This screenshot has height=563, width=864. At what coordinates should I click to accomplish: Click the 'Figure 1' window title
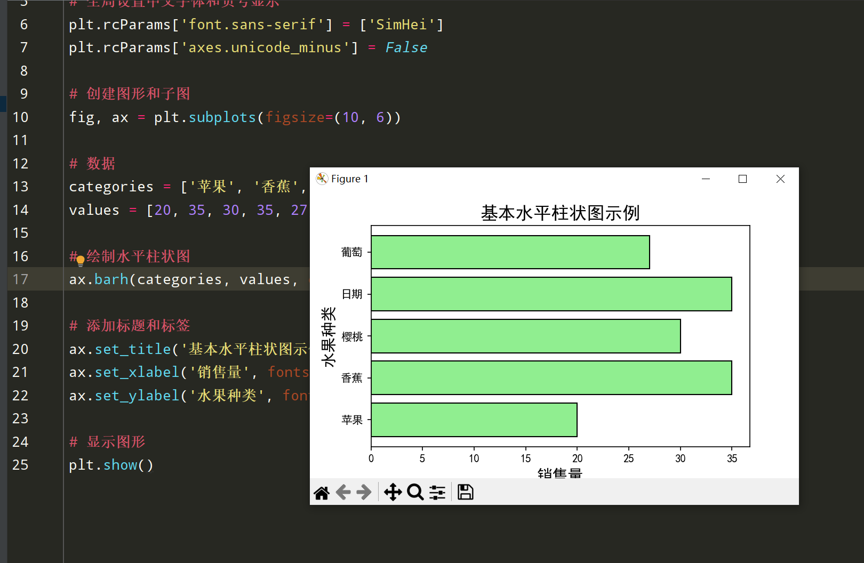(x=350, y=179)
